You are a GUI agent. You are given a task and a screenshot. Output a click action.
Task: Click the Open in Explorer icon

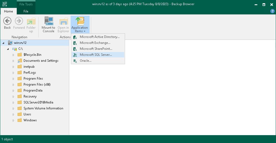[63, 21]
